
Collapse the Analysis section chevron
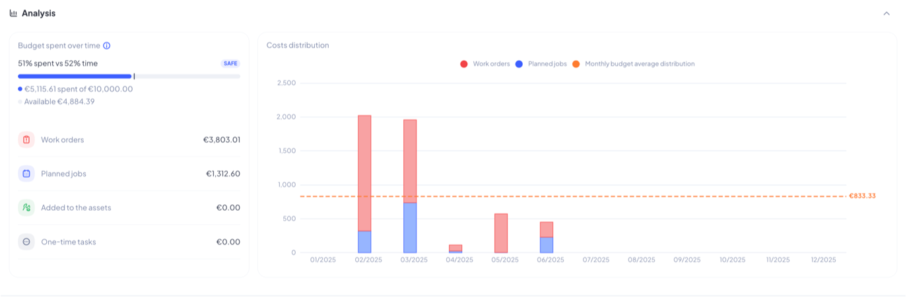coord(887,13)
